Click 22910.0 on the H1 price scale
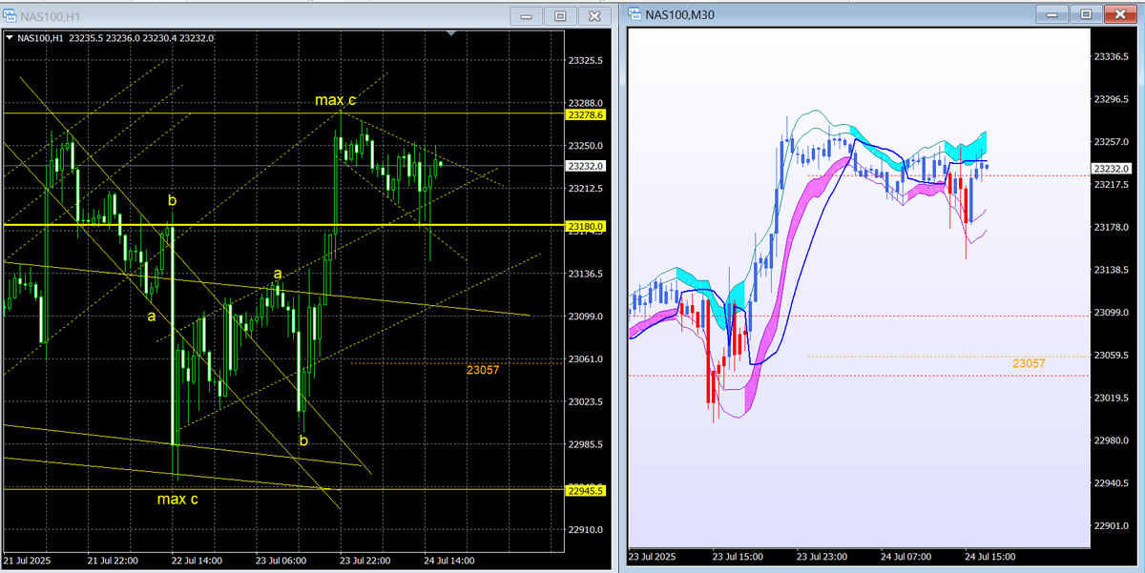The height and width of the screenshot is (573, 1145). 586,530
